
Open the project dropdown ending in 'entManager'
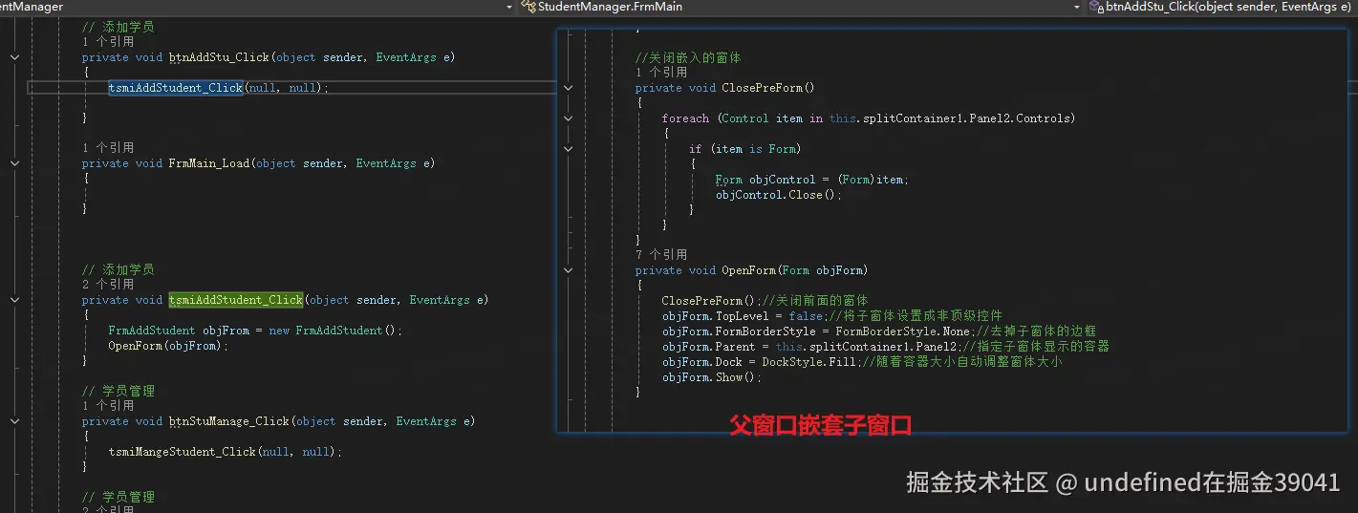[x=258, y=7]
